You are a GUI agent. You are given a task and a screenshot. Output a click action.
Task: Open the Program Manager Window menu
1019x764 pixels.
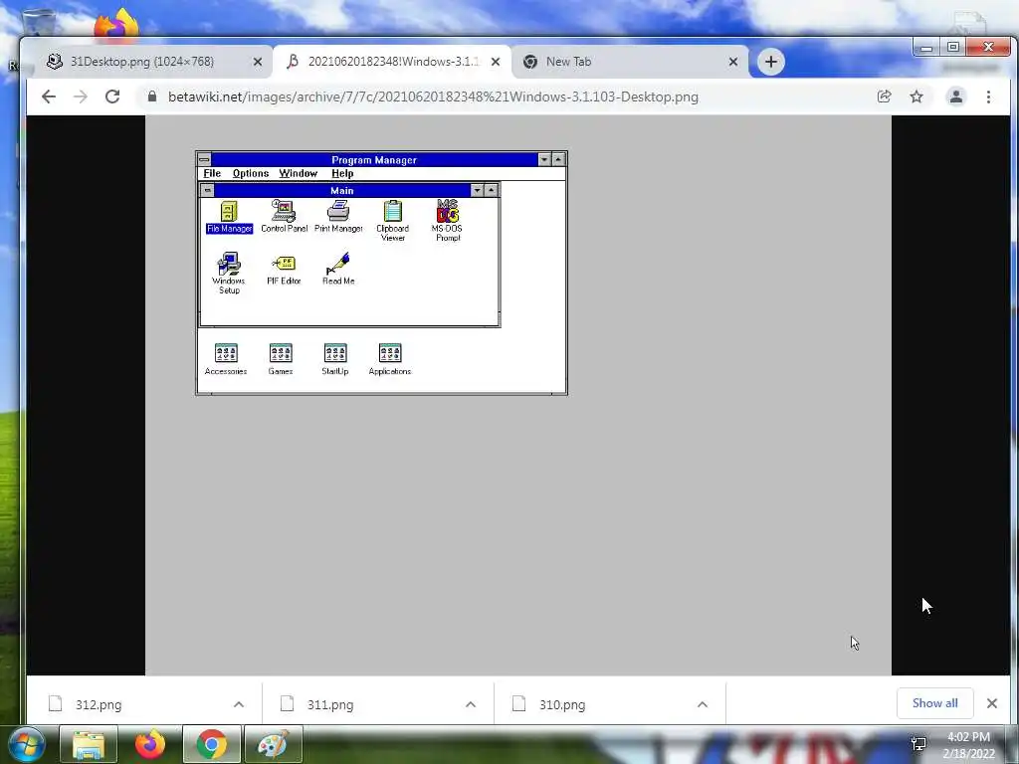point(299,173)
